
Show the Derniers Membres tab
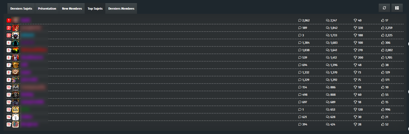121,9
